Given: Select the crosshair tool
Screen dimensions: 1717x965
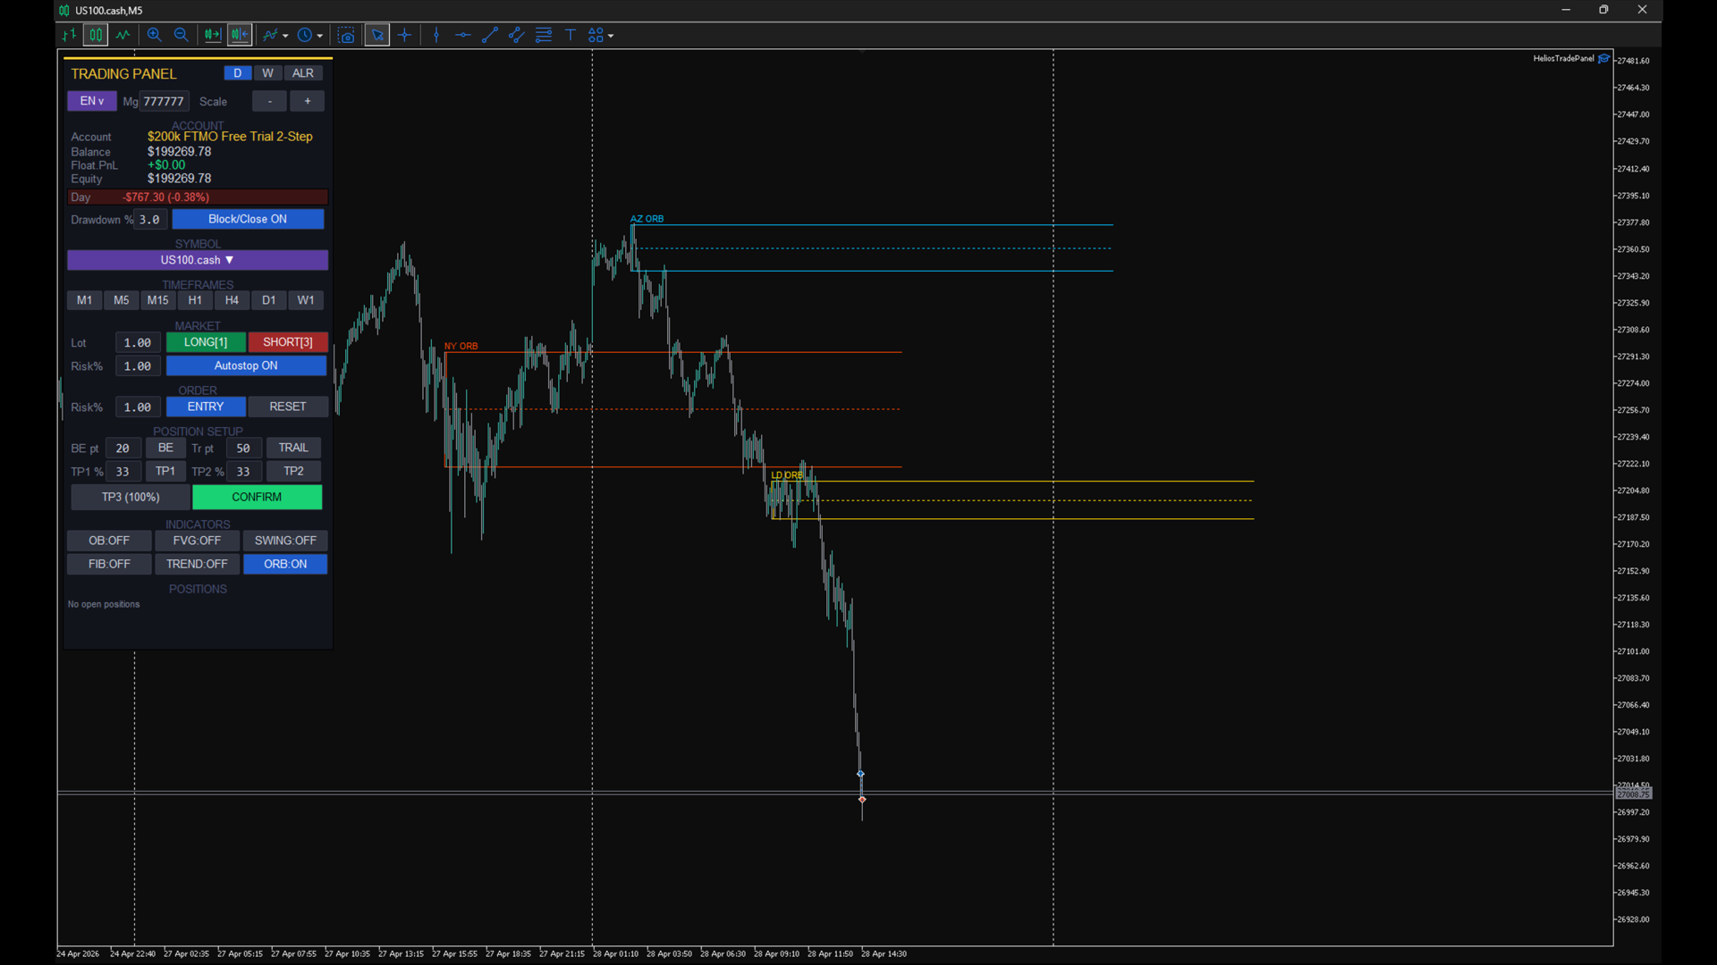Looking at the screenshot, I should 404,35.
